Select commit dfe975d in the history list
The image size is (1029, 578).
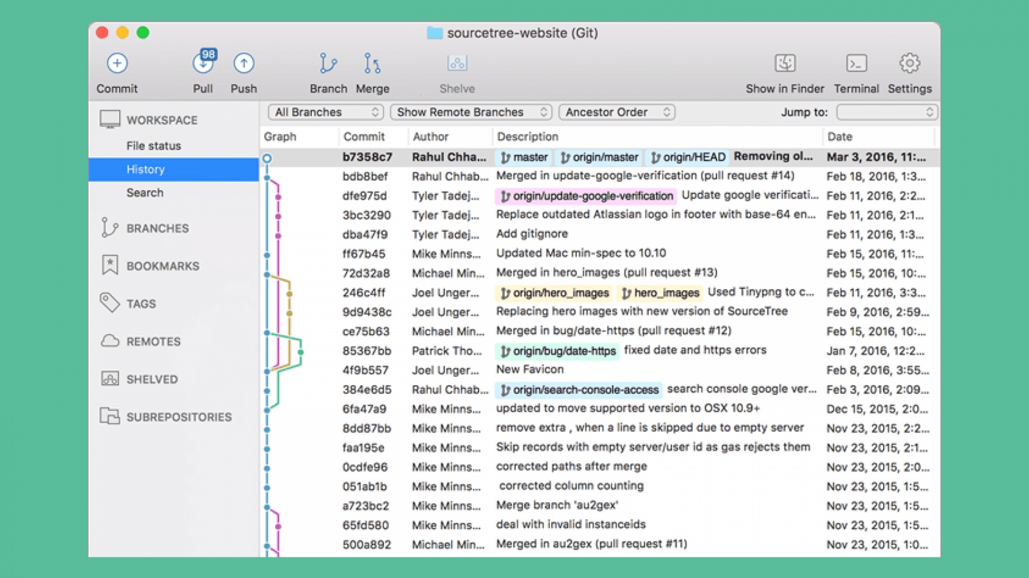click(365, 196)
